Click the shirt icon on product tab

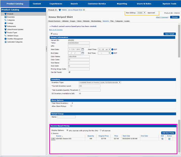click(x=60, y=10)
